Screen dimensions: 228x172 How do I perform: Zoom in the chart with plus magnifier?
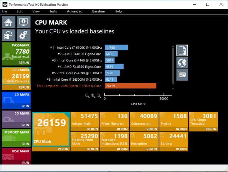point(93,96)
